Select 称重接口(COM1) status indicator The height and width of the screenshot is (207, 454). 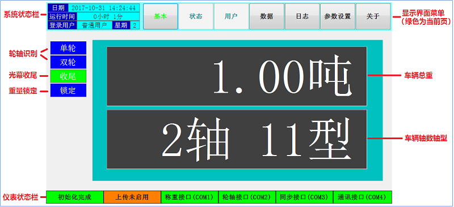pos(189,197)
